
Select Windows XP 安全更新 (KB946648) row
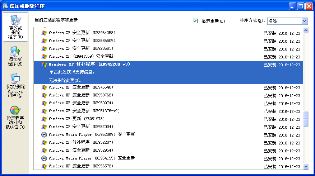pos(168,87)
